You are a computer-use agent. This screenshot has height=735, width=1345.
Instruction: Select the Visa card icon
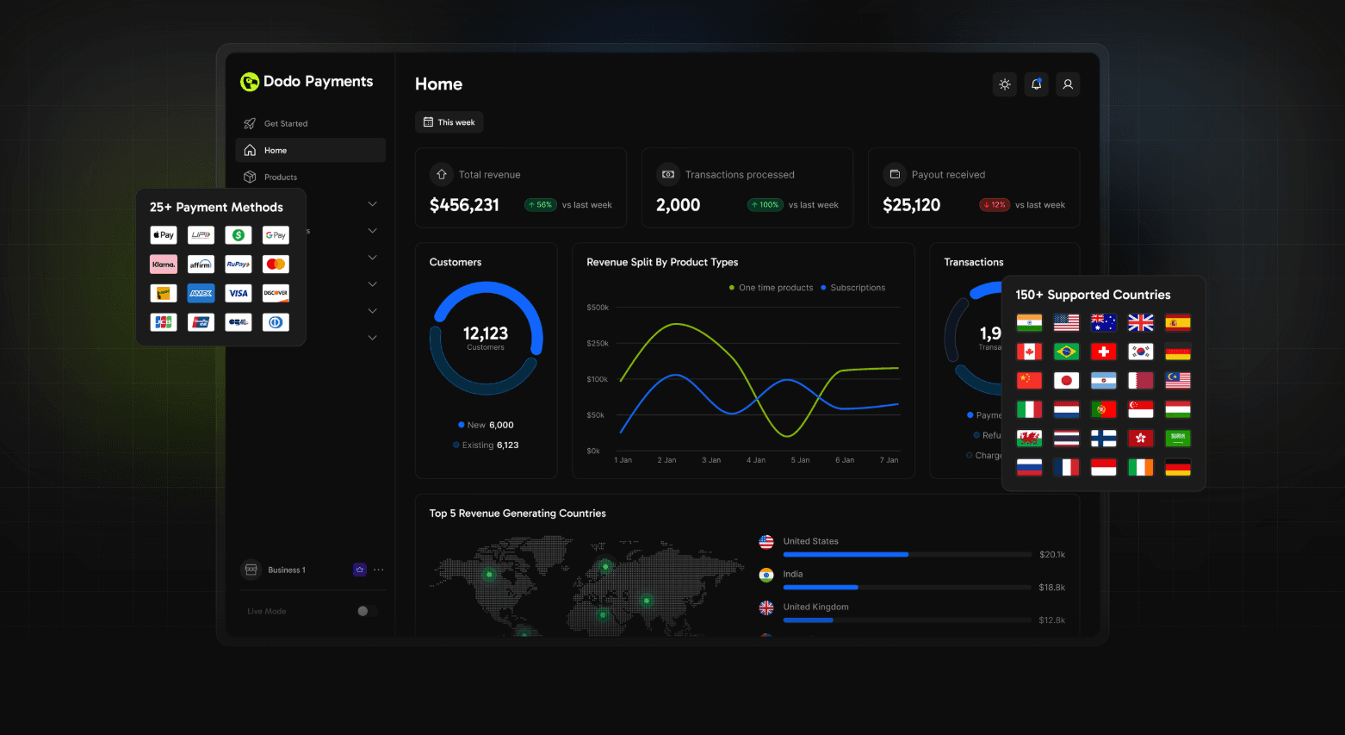tap(239, 293)
